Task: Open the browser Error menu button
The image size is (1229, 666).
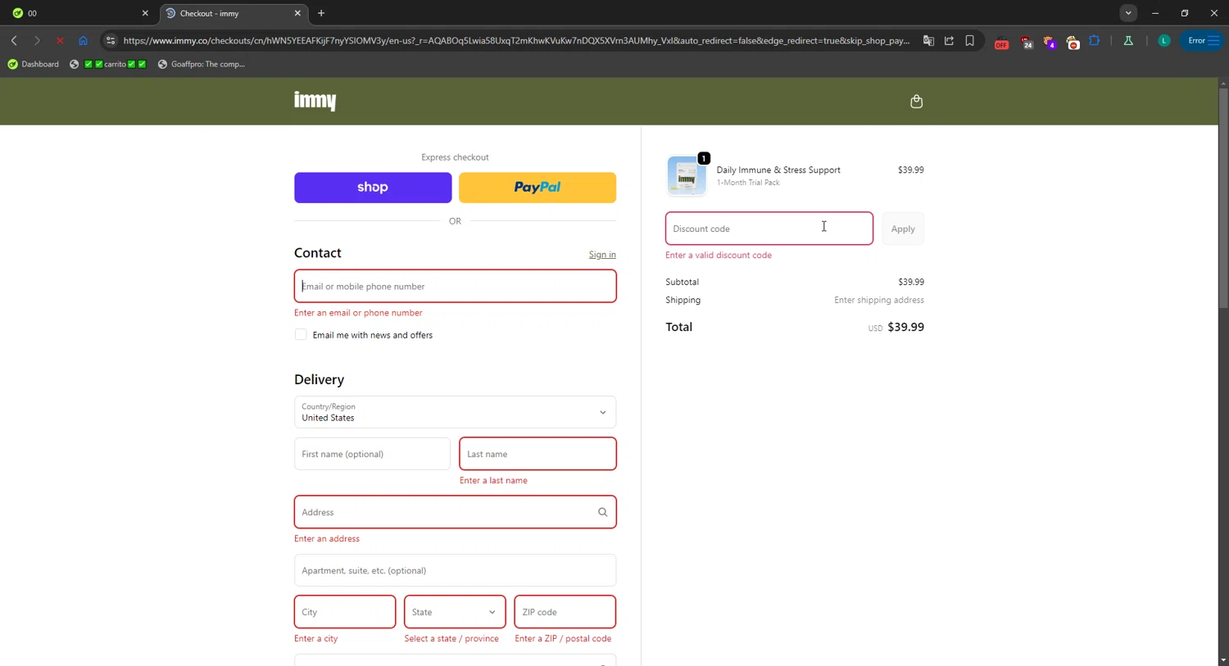Action: pyautogui.click(x=1203, y=40)
